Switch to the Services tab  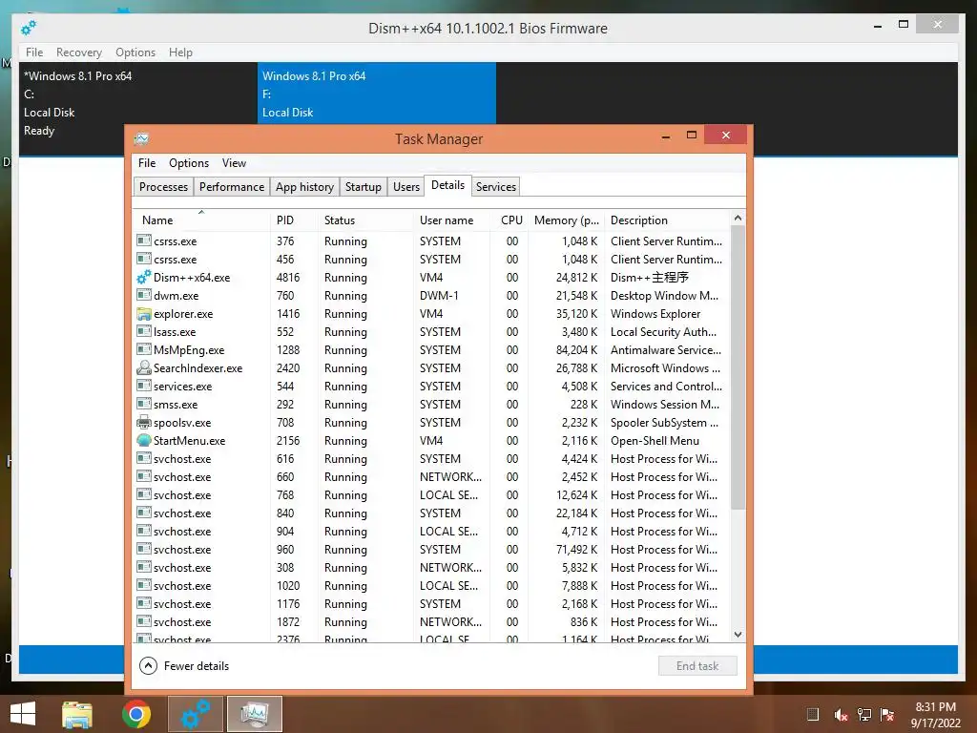click(x=496, y=187)
